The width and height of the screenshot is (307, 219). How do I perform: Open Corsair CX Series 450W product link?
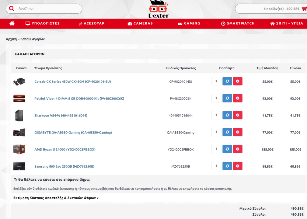(73, 82)
